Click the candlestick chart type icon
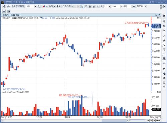This screenshot has width=167, height=123. tap(44, 6)
